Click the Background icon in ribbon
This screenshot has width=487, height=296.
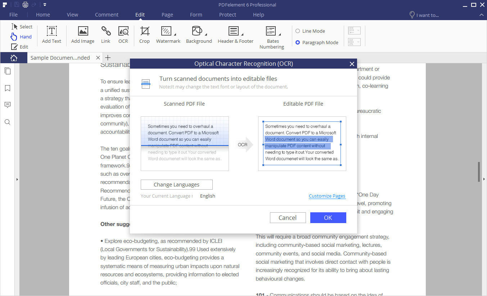point(197,31)
